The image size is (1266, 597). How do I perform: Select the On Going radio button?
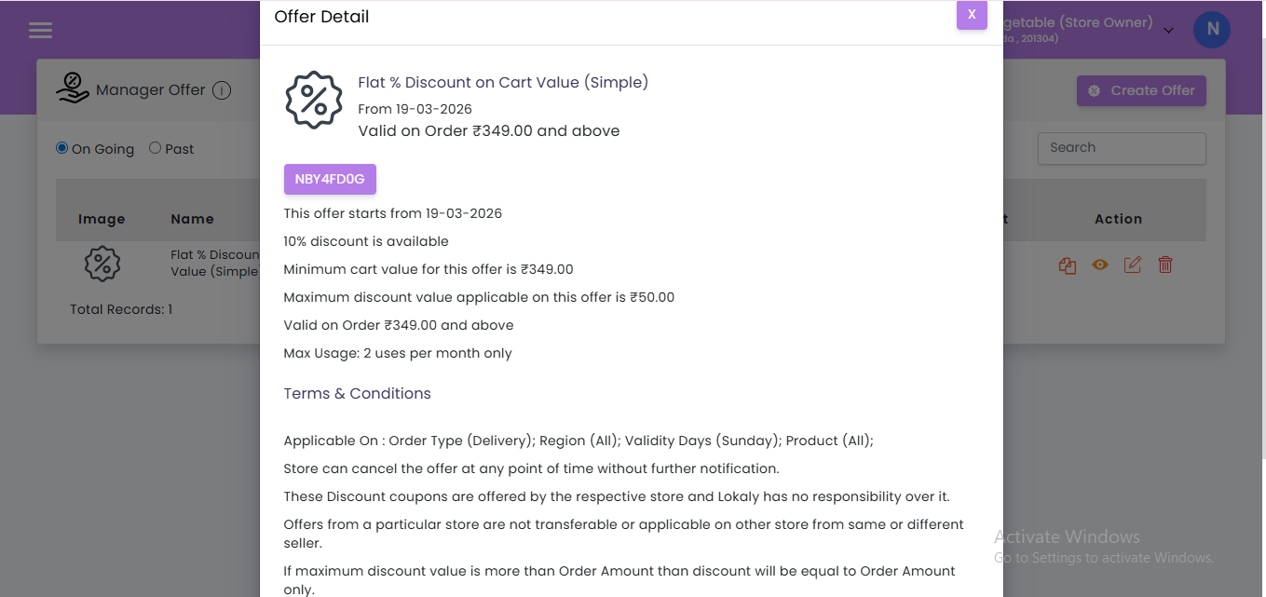pyautogui.click(x=62, y=148)
